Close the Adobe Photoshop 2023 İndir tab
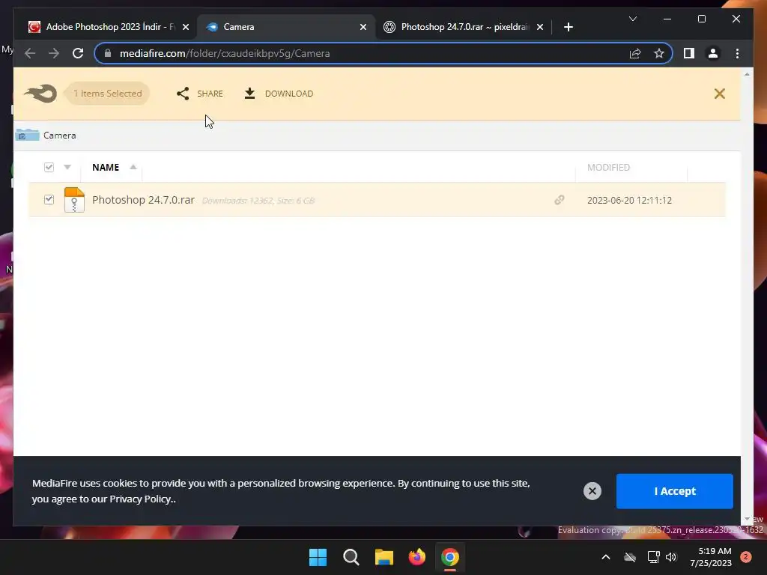 [x=186, y=28]
